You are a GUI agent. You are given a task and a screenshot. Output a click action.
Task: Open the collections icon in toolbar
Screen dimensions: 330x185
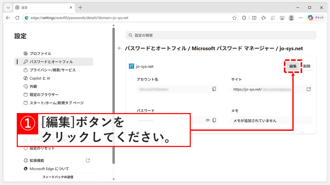[273, 18]
